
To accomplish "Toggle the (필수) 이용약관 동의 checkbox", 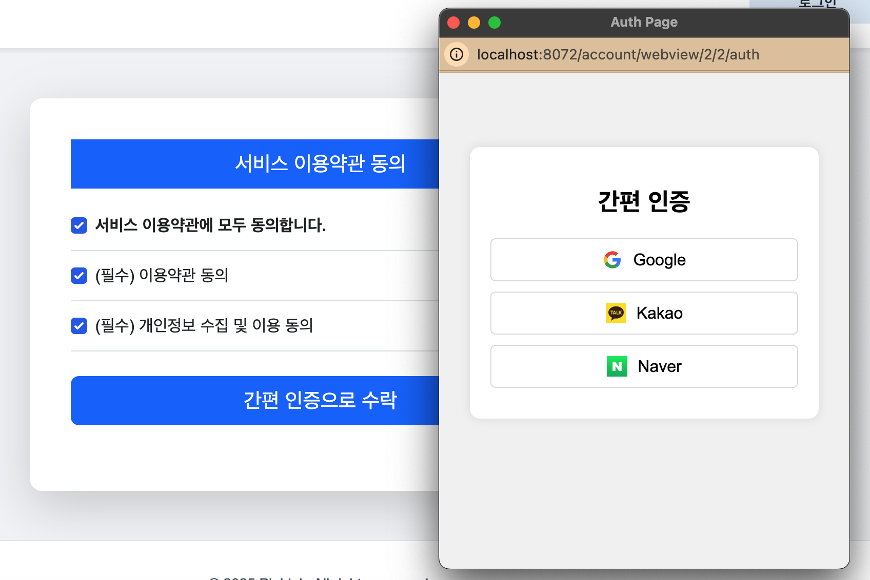I will (x=79, y=276).
